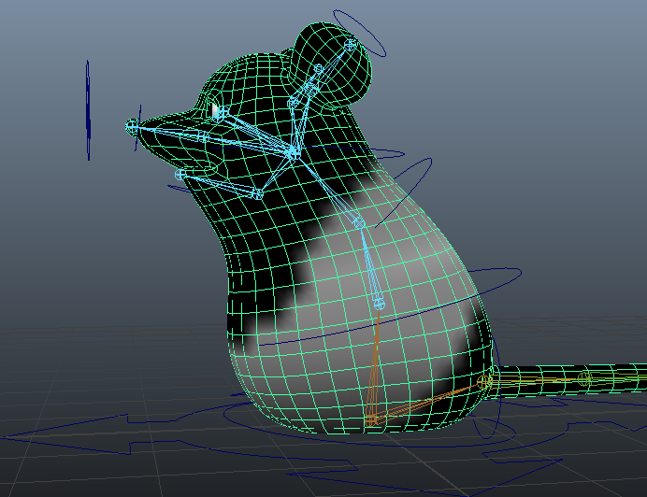Click the mid-ear joint inside the ear
647x497 pixels.
tap(318, 69)
